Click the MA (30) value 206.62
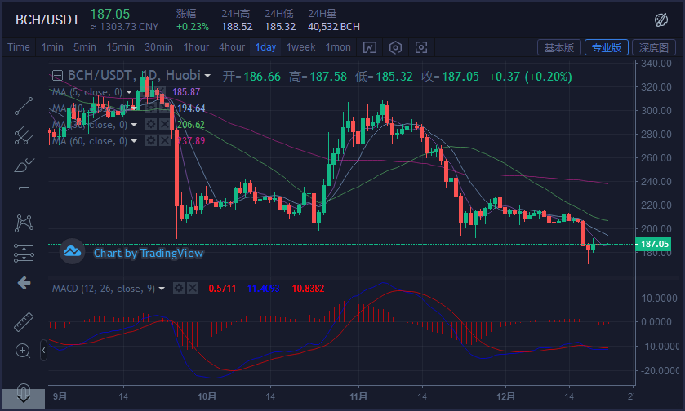The image size is (685, 411). point(191,124)
